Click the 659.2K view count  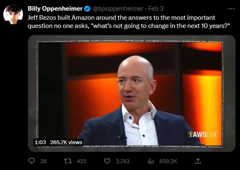click(168, 161)
